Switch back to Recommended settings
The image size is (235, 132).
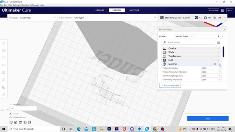[x=170, y=85]
